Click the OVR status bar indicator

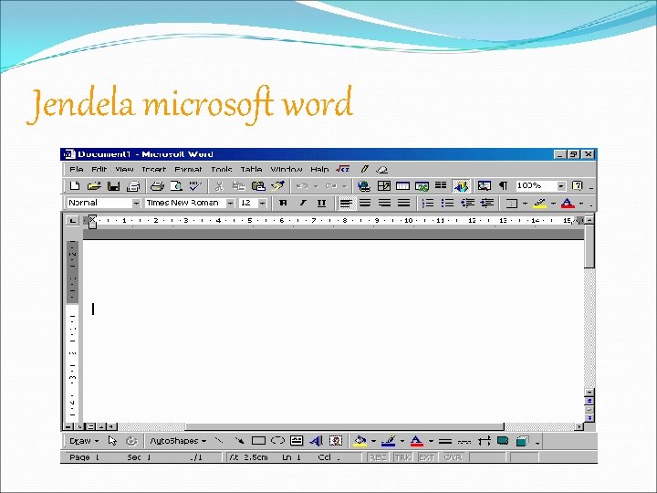tap(453, 457)
